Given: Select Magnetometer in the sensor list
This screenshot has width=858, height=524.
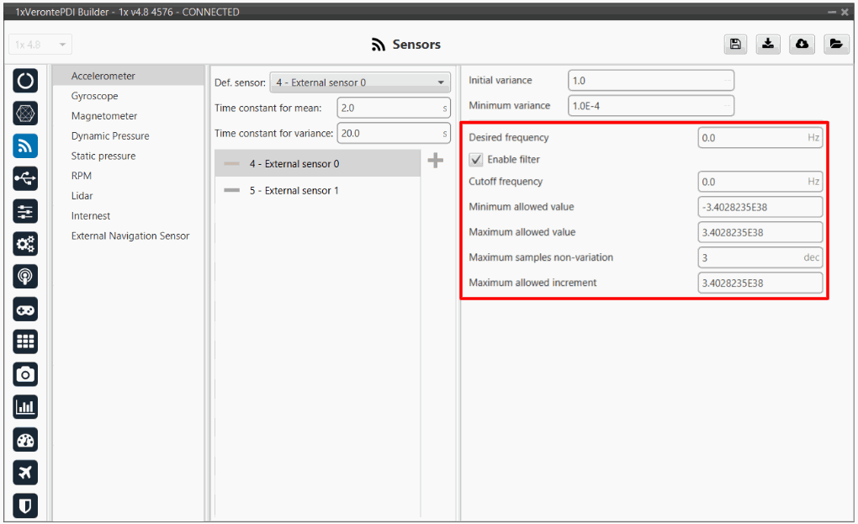Looking at the screenshot, I should (x=104, y=116).
